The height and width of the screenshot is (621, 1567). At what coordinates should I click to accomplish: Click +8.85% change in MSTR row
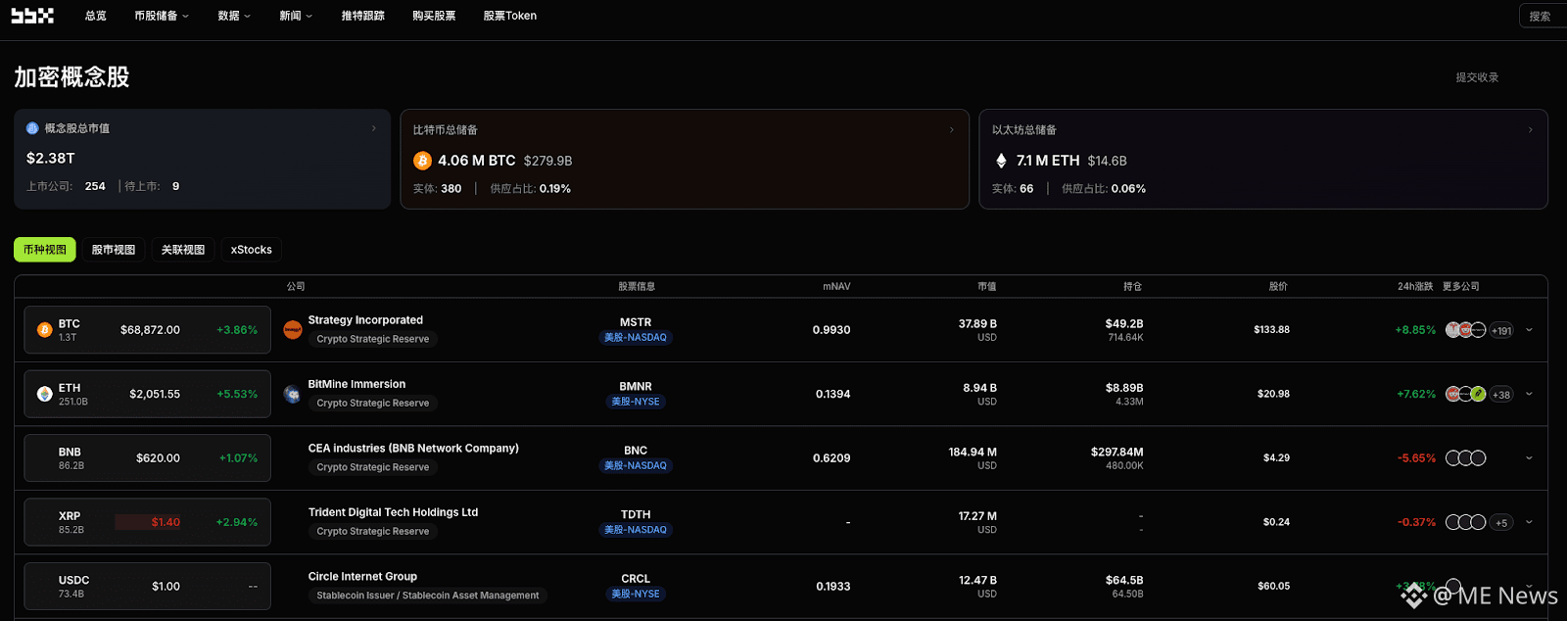pyautogui.click(x=1415, y=330)
